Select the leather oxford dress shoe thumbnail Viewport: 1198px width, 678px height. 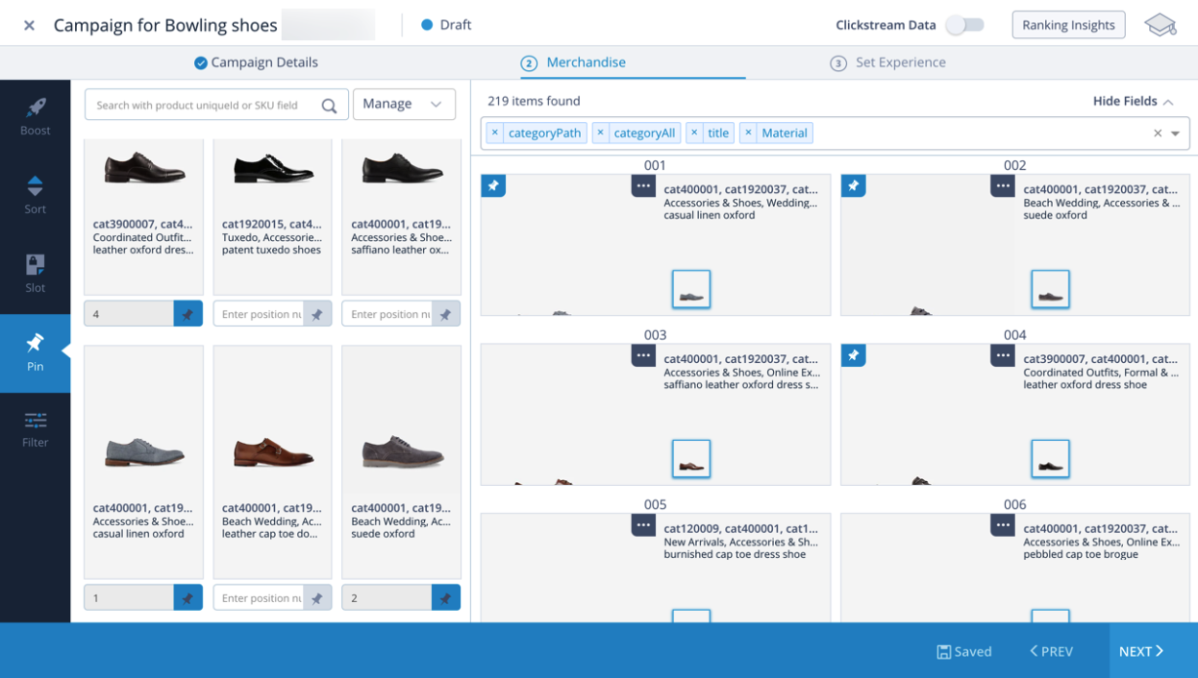[143, 169]
